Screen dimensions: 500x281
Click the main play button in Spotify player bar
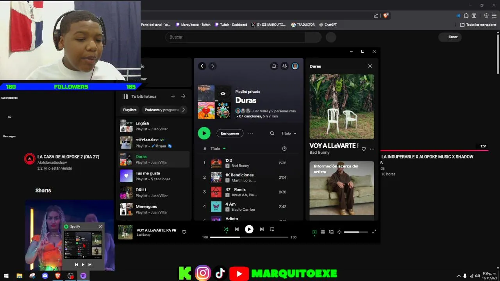[249, 229]
